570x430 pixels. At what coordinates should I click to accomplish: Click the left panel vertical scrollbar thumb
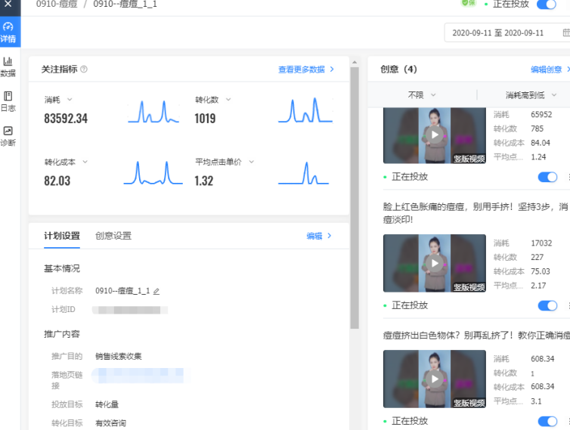click(355, 198)
